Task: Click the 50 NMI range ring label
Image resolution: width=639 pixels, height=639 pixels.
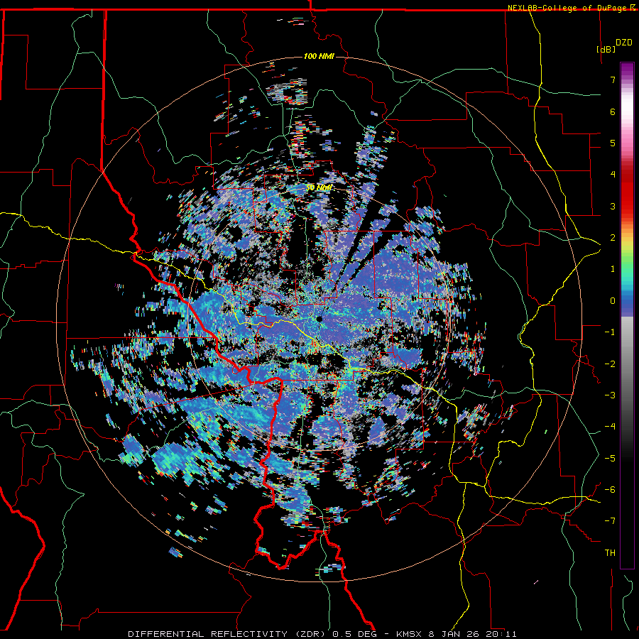Action: 319,187
